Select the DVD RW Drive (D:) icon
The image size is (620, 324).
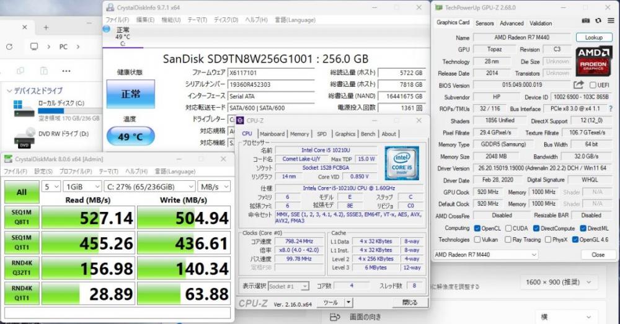tap(25, 138)
